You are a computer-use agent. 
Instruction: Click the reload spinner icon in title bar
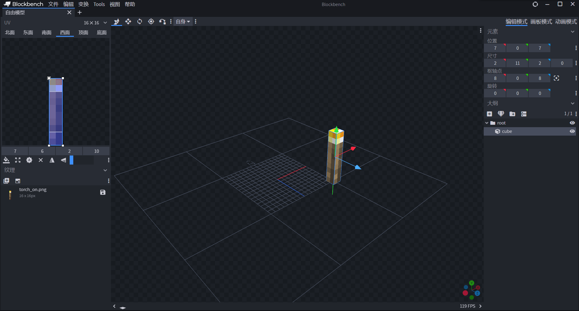[x=535, y=4]
